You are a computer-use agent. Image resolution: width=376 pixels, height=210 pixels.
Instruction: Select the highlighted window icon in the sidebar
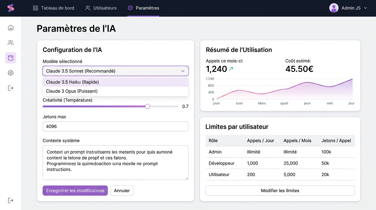(11, 58)
